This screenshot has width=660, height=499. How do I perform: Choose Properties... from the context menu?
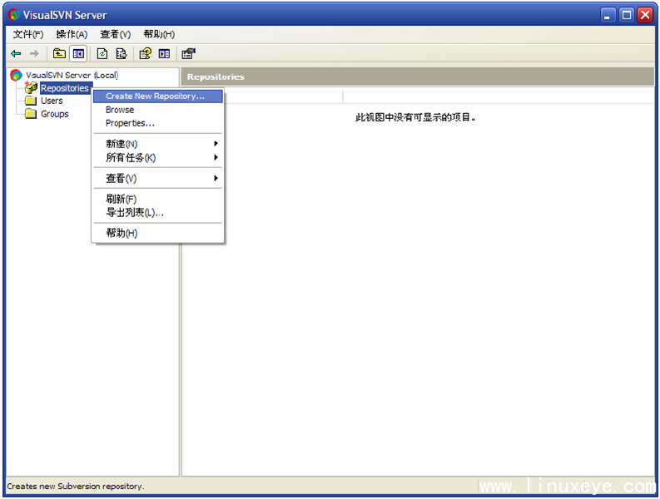(x=158, y=123)
